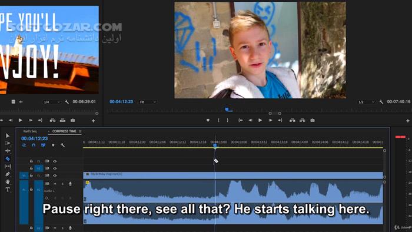
Task: Switch to Karl's Seq tab
Action: 30,131
